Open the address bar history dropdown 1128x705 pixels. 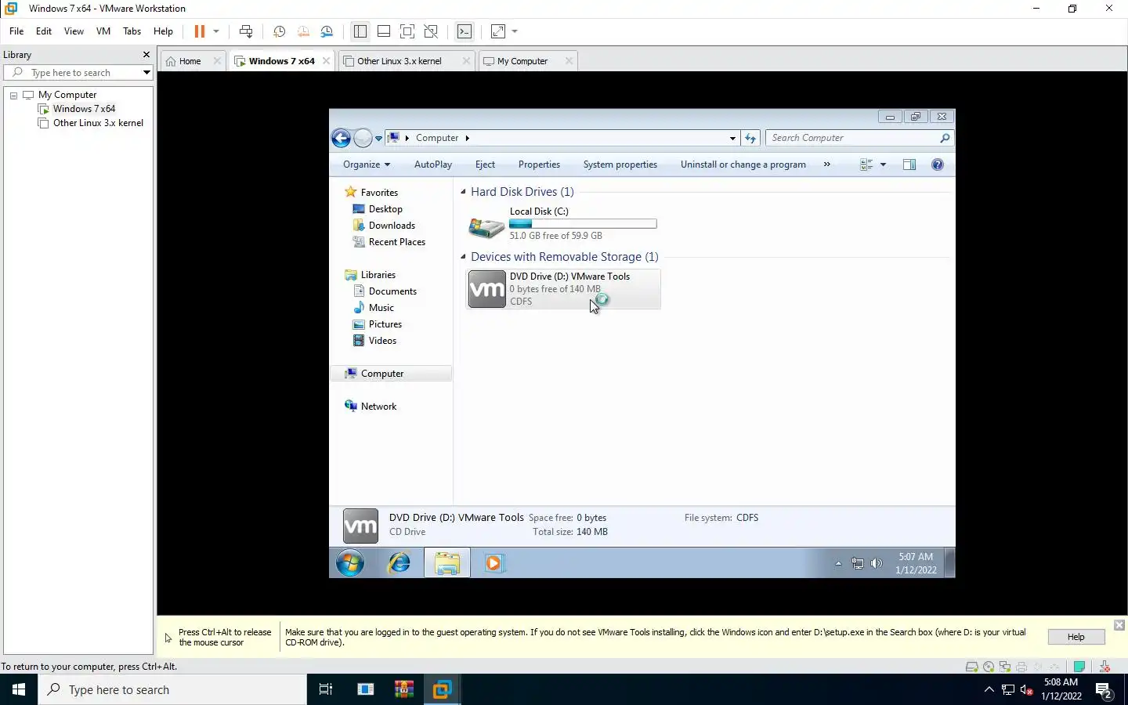tap(732, 138)
